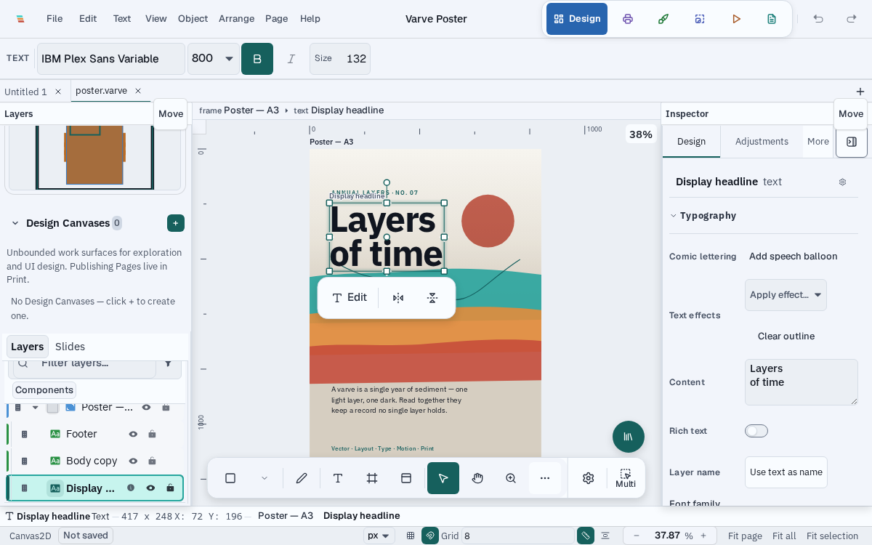
Task: Open the Object menu
Action: [193, 19]
